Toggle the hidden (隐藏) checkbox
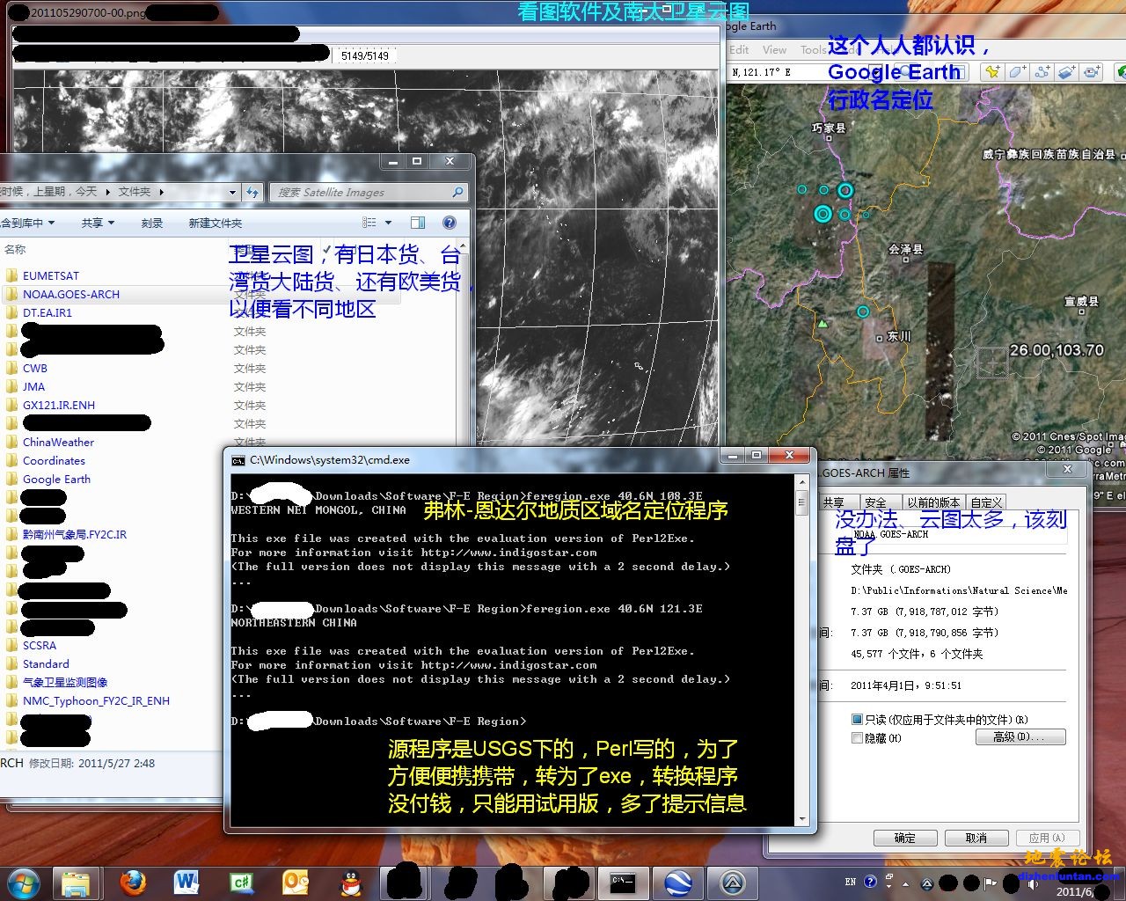 coord(857,738)
